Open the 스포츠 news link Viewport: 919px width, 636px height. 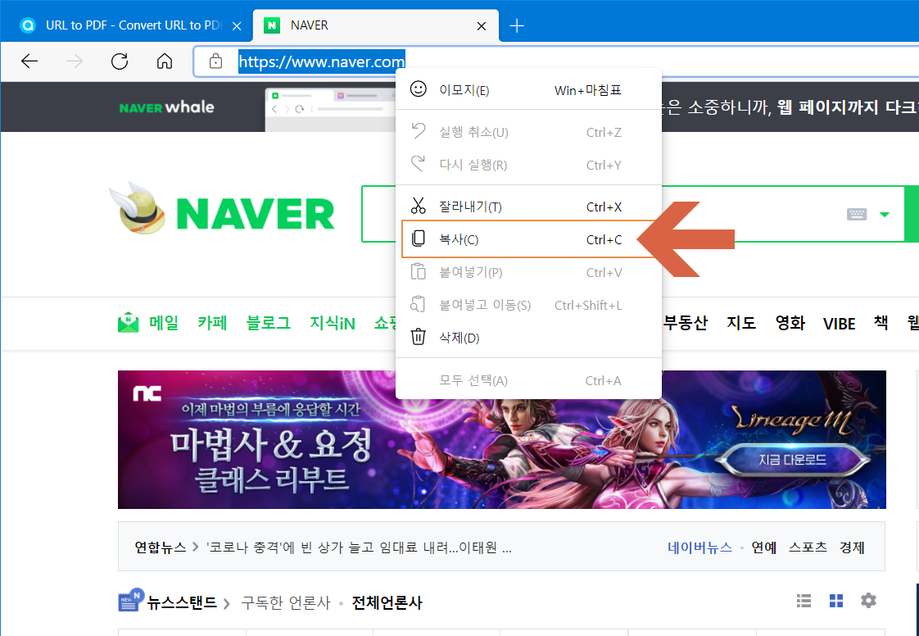(x=808, y=547)
